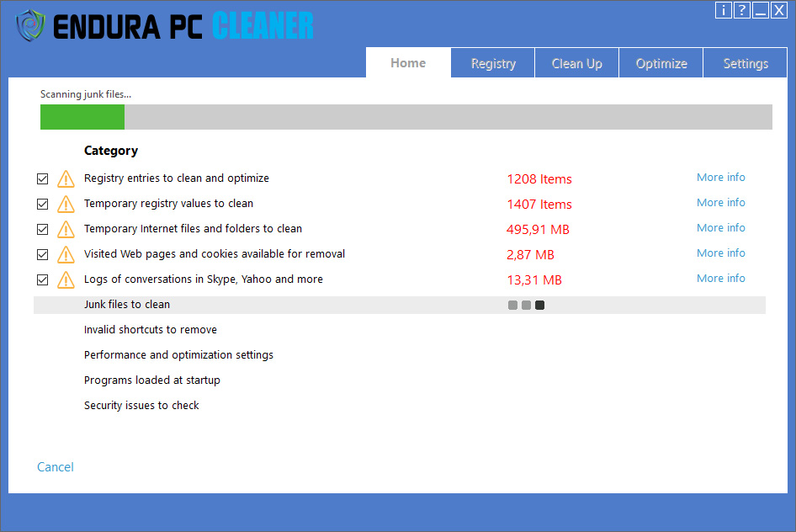Click the Endura shield logo icon
796x532 pixels.
[31, 25]
